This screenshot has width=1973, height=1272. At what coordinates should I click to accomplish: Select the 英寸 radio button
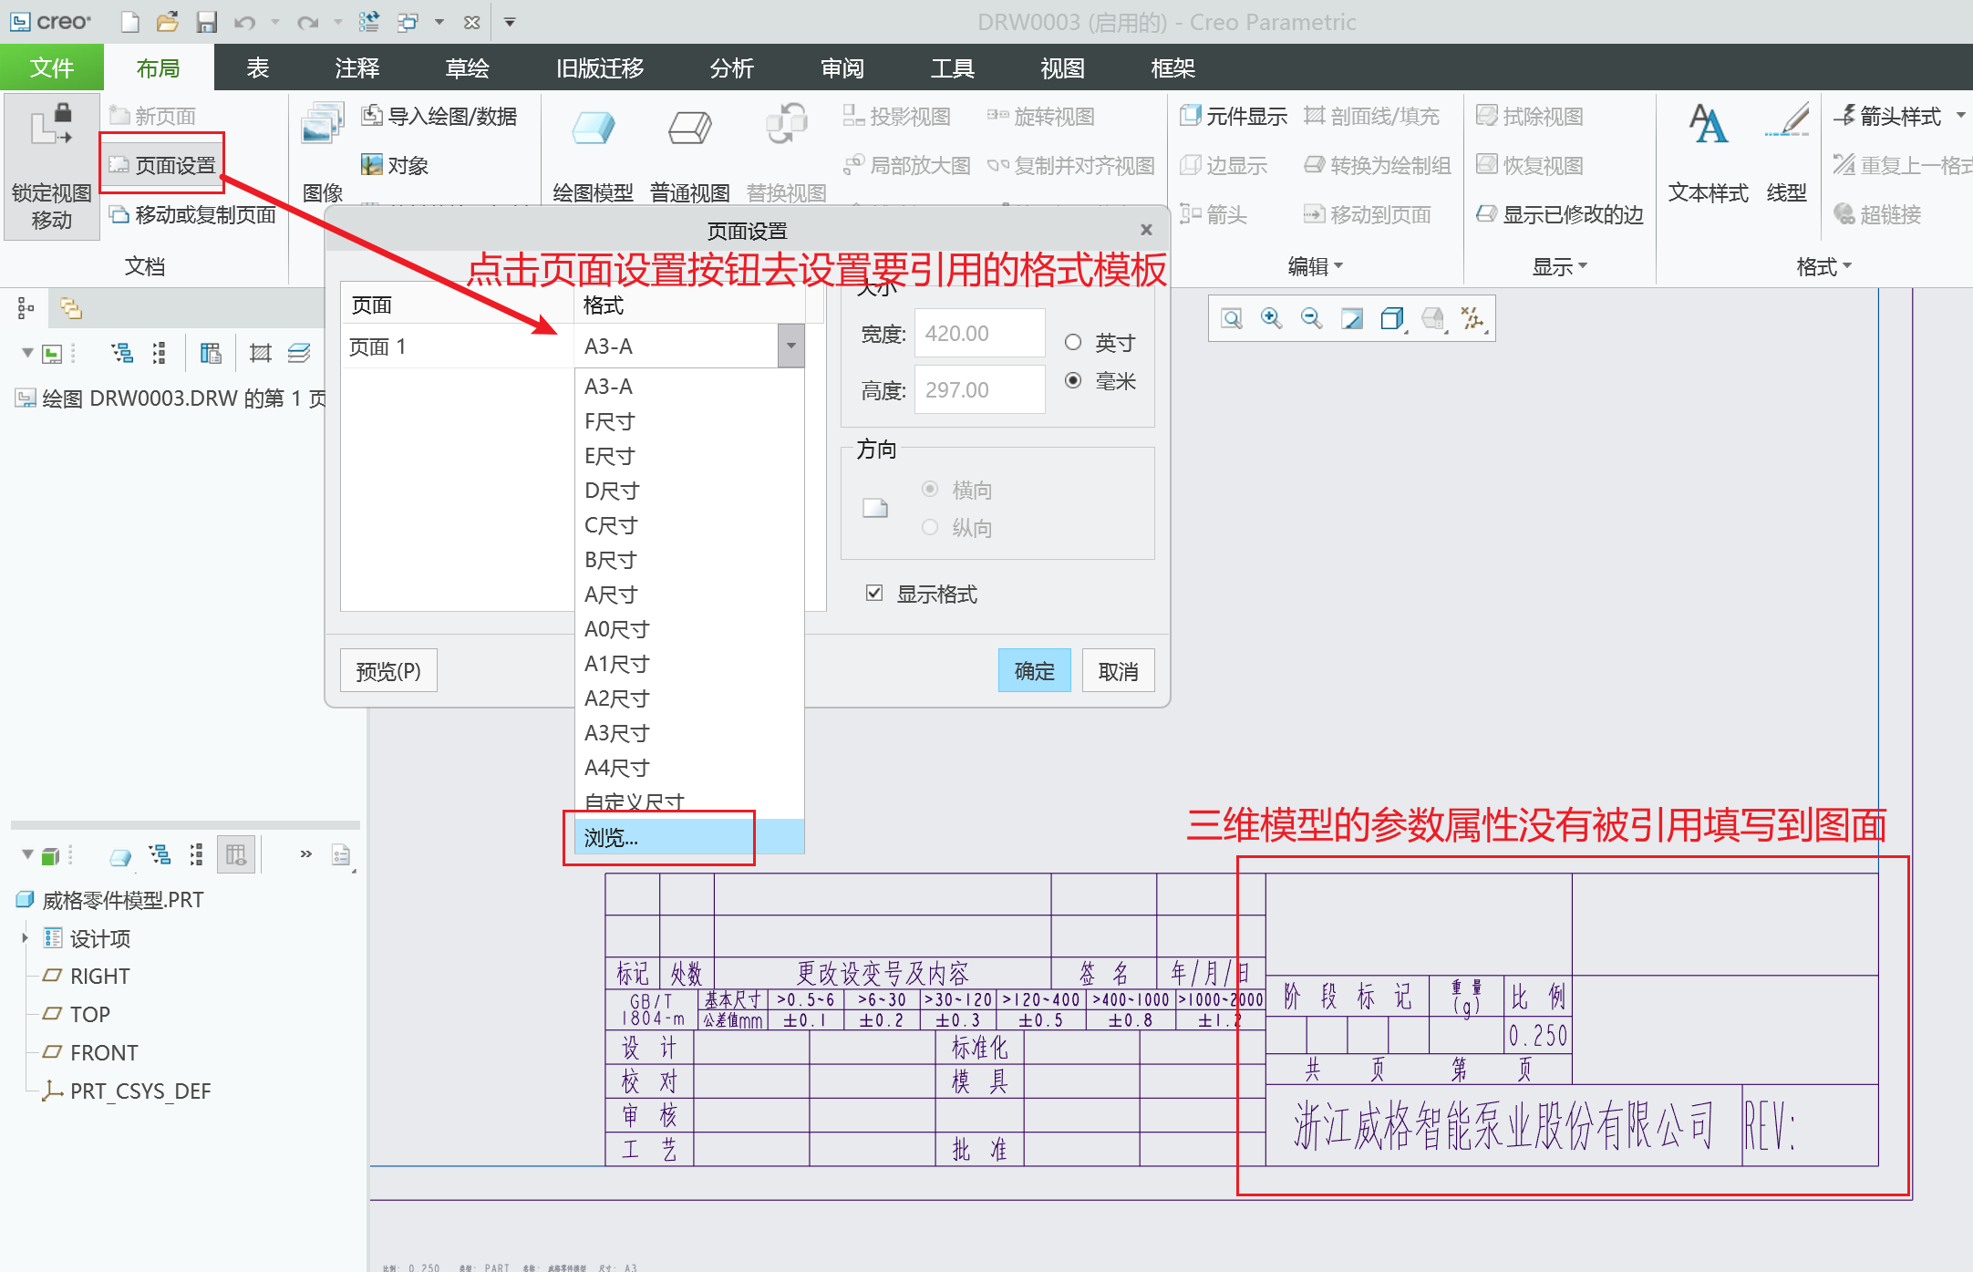[1074, 343]
